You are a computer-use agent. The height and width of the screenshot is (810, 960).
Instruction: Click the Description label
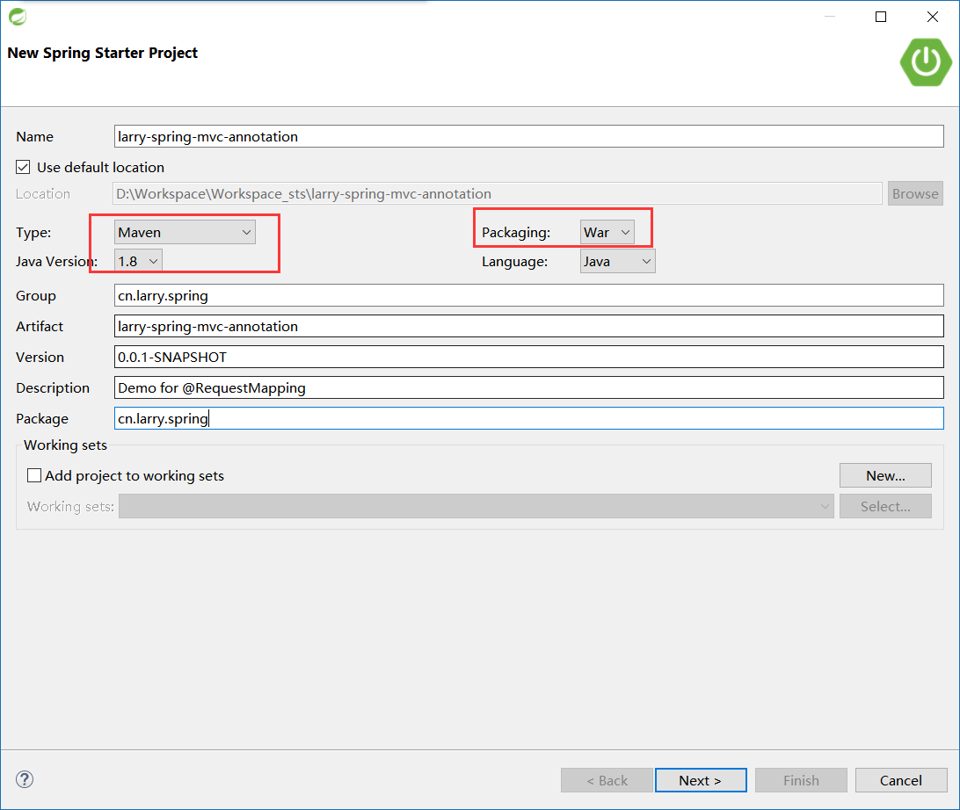(x=53, y=388)
